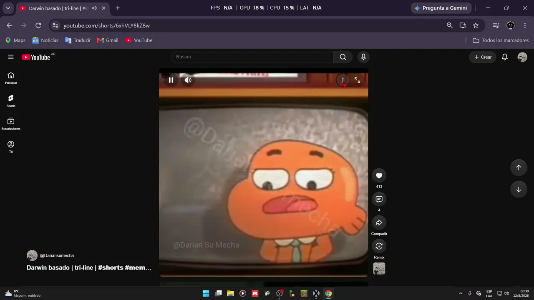534x300 pixels.
Task: Open the YouTube bookmark in bookmarks bar
Action: pyautogui.click(x=139, y=40)
